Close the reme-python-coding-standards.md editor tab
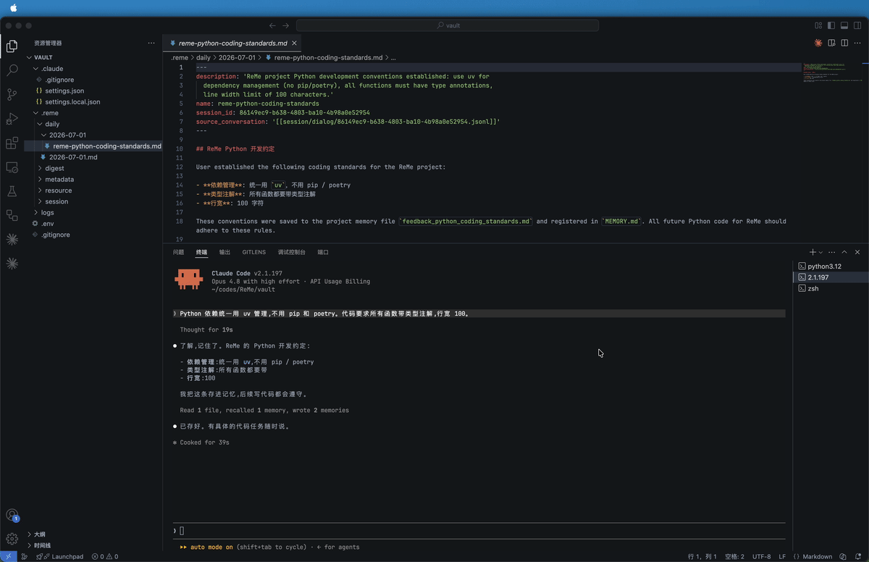Viewport: 869px width, 562px height. pyautogui.click(x=293, y=43)
